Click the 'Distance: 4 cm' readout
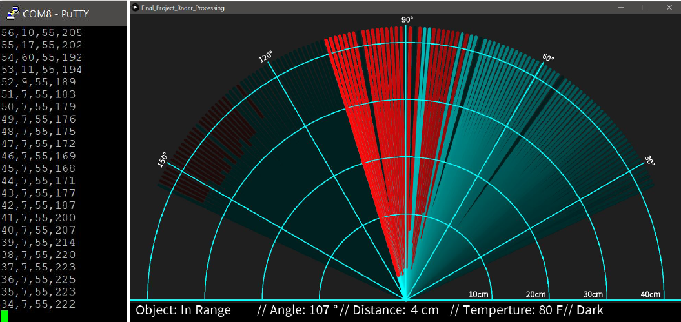Image resolution: width=681 pixels, height=322 pixels. tap(396, 310)
